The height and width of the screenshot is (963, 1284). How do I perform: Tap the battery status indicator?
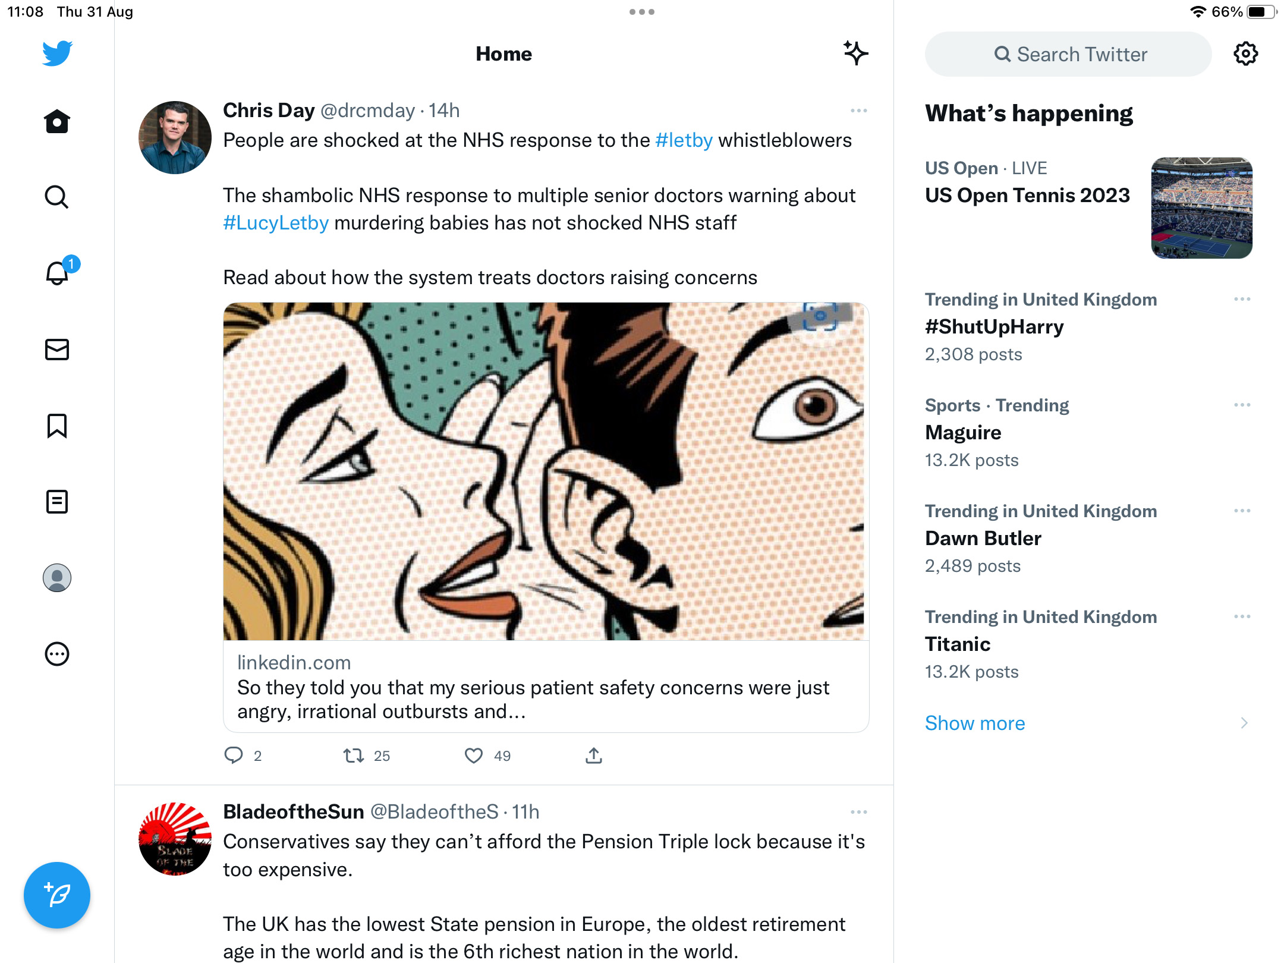click(1261, 12)
